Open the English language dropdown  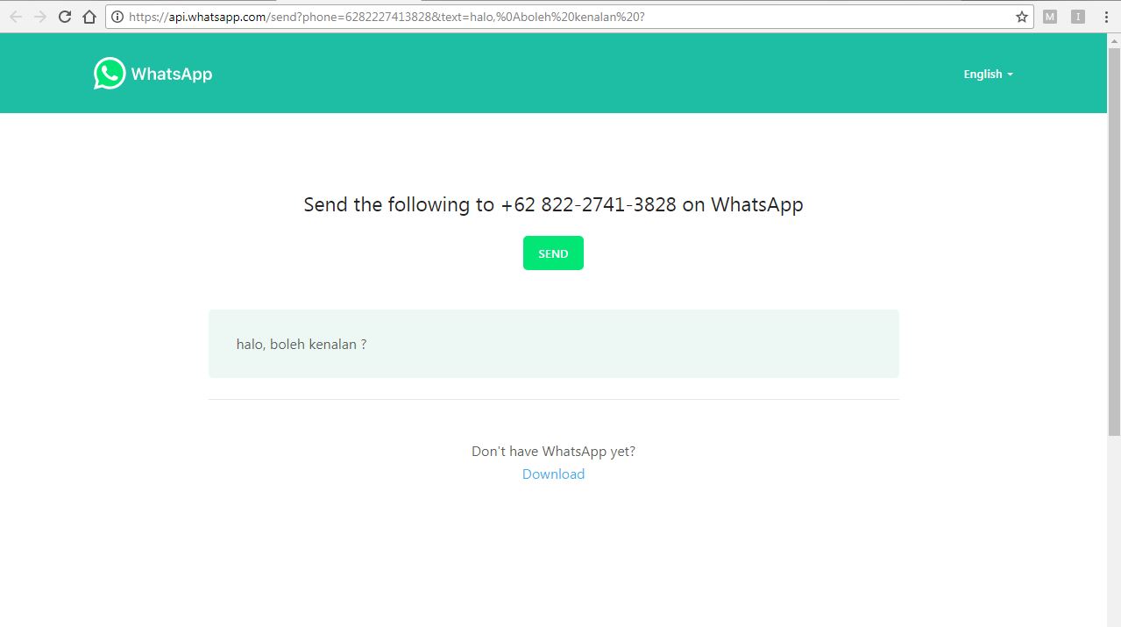point(988,75)
